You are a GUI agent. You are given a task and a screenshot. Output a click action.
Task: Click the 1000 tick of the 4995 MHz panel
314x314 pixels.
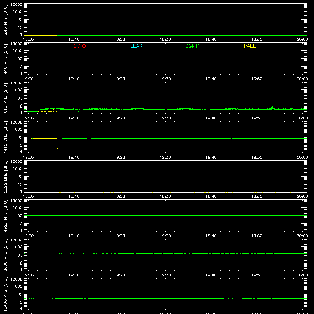[18, 208]
